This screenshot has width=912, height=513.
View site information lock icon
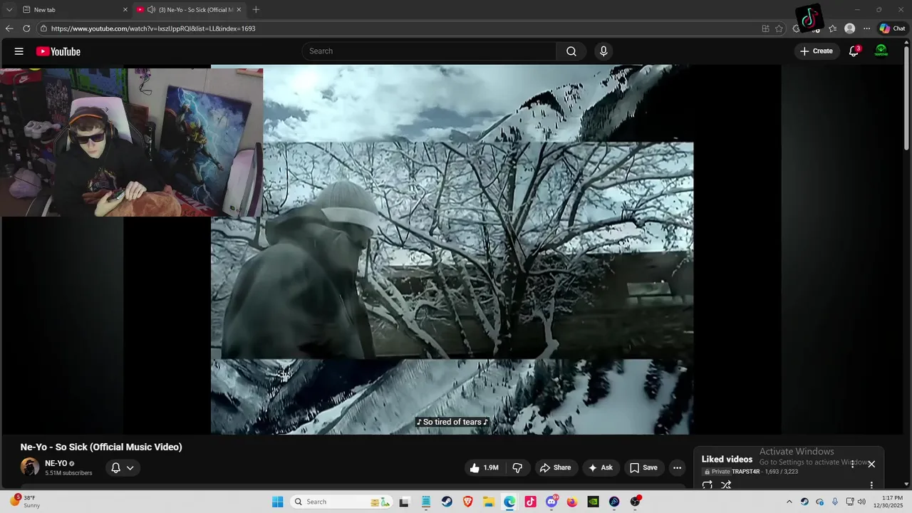(x=43, y=28)
